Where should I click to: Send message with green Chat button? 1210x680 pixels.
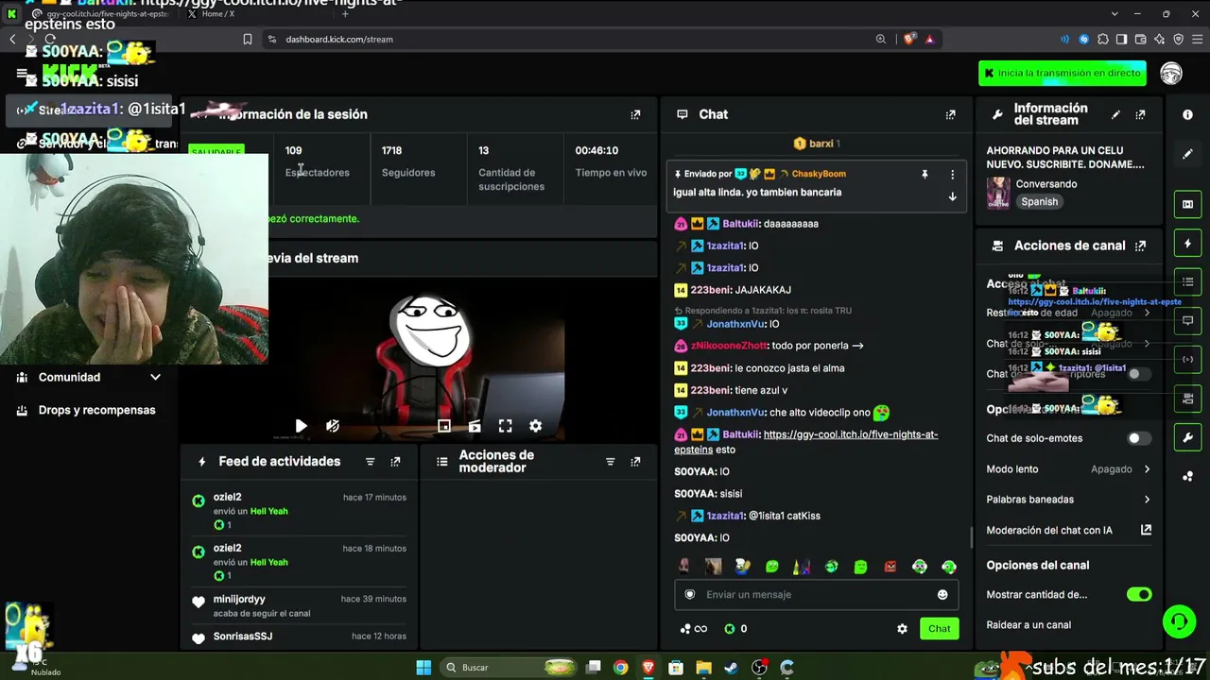(940, 629)
